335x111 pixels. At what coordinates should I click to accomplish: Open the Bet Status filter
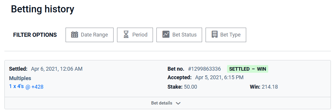[x=179, y=35]
